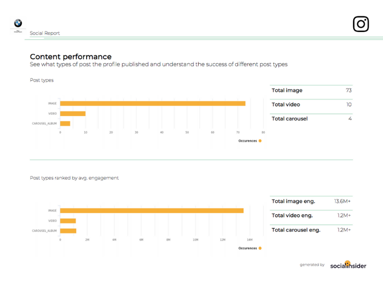Click the Total video eng. row

point(311,216)
